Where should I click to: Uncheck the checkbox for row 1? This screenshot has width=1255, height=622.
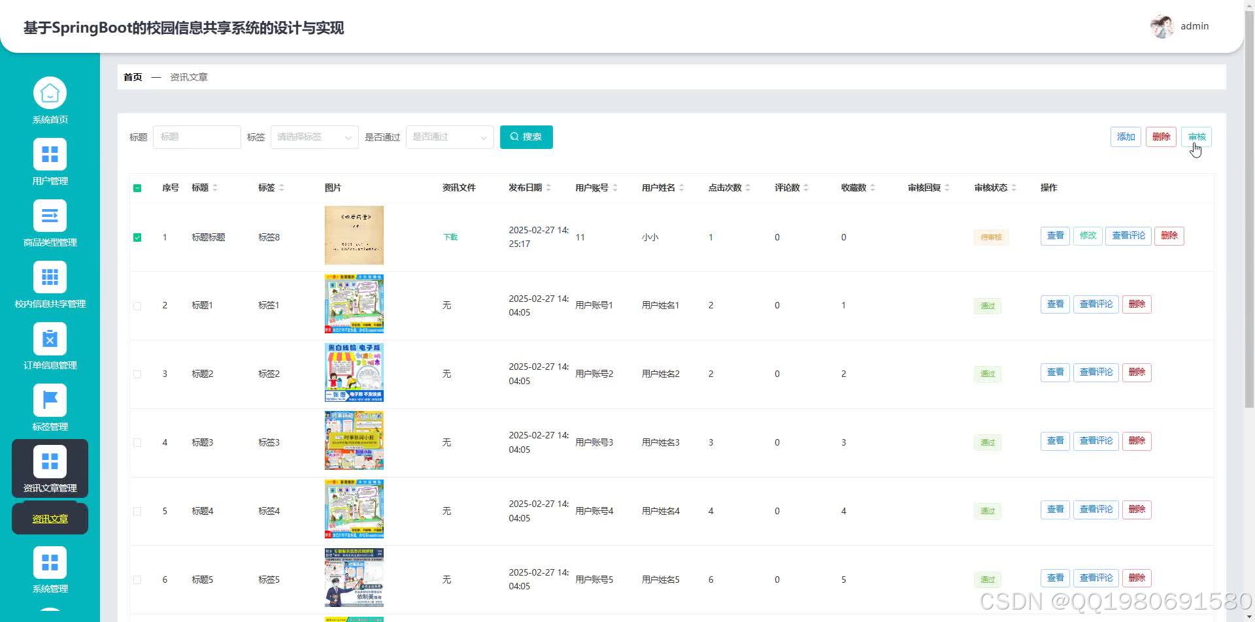[x=137, y=237]
